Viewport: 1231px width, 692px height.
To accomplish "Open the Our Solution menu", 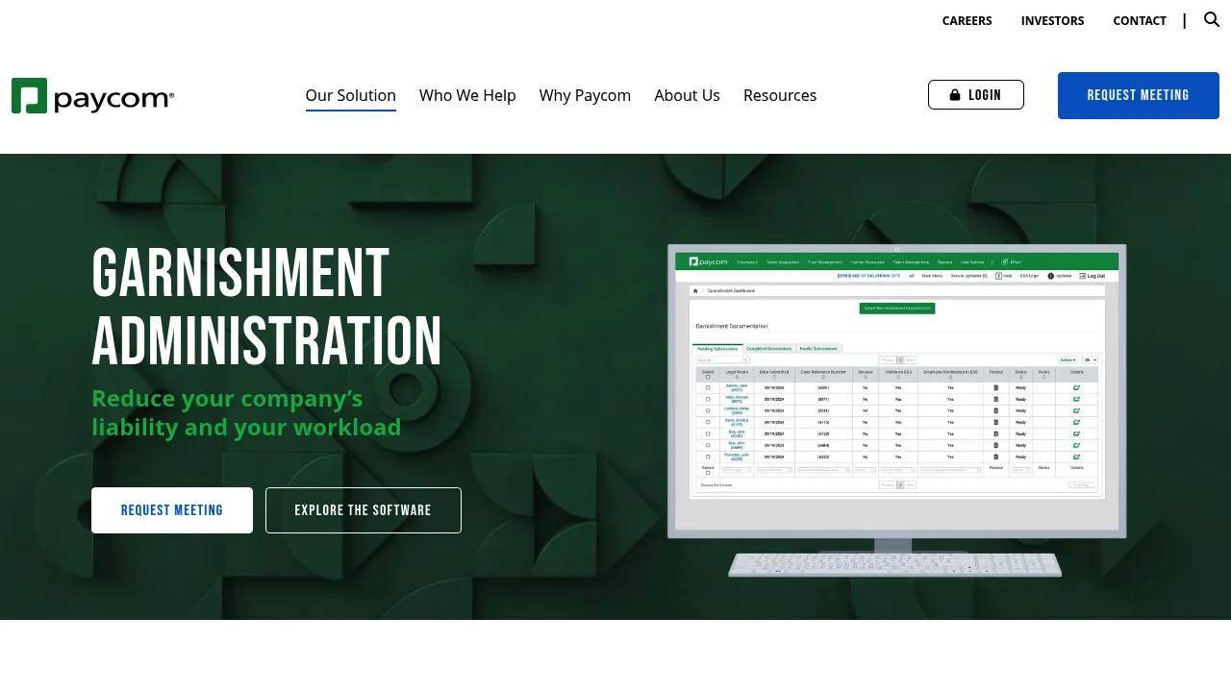I will (351, 96).
